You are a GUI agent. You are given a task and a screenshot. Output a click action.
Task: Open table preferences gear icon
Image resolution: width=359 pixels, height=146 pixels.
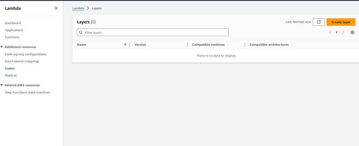(352, 32)
